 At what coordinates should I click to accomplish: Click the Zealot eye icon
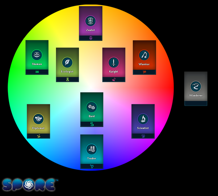91,21
